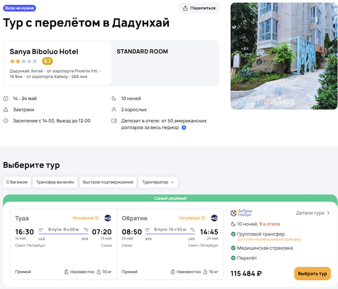Click the return flight airline logo
Image resolution: width=338 pixels, height=289 pixels.
[215, 218]
